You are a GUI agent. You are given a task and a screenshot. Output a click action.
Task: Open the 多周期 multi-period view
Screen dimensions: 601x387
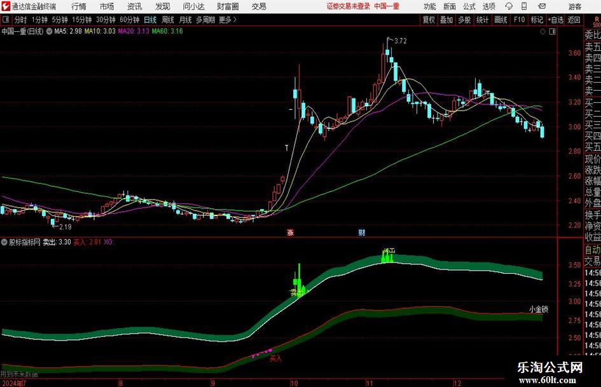[x=205, y=20]
